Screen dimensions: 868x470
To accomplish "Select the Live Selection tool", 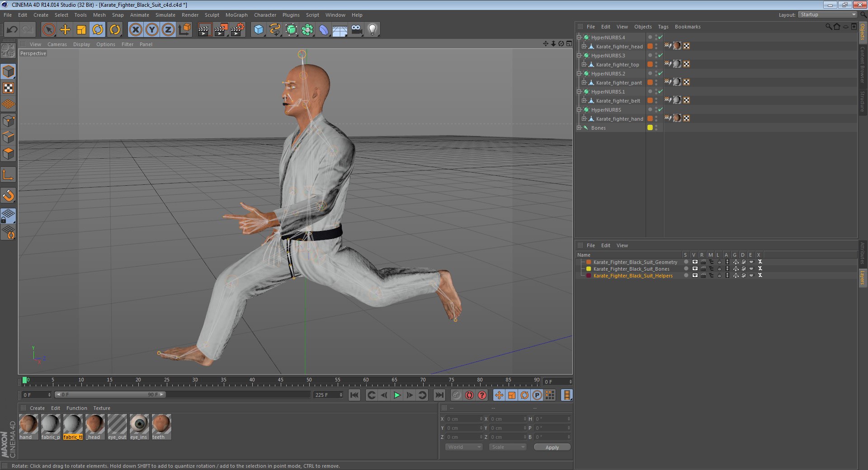I will coord(48,30).
